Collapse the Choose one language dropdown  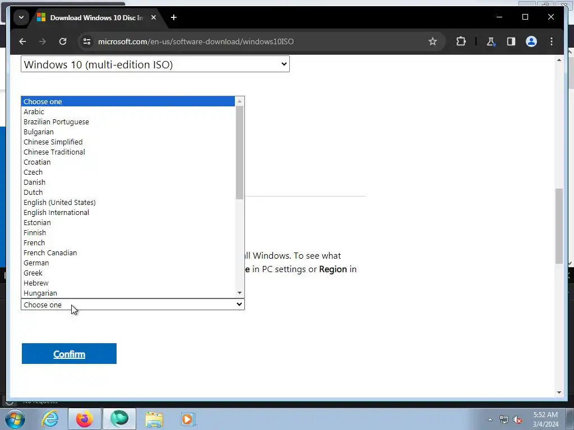coord(132,305)
